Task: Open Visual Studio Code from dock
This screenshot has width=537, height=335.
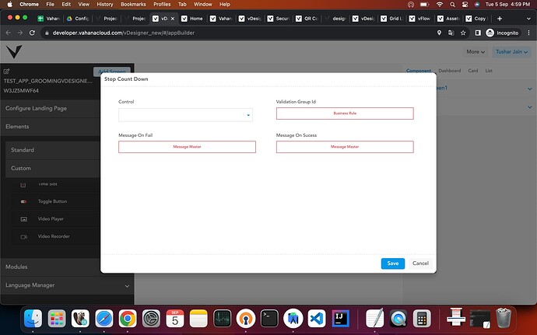Action: pyautogui.click(x=317, y=319)
